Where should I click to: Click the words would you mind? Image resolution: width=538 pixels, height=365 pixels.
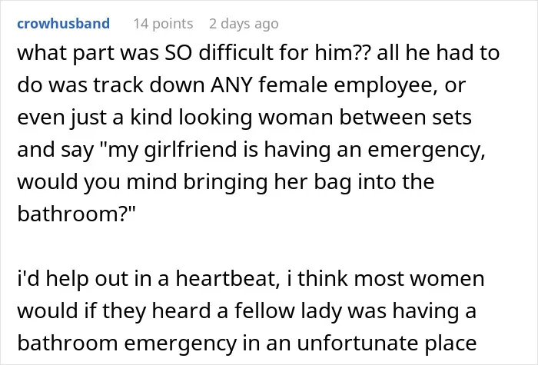pos(98,183)
